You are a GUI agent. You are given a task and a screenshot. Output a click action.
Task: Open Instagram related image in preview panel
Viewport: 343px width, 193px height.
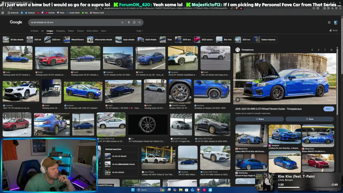coord(285,134)
